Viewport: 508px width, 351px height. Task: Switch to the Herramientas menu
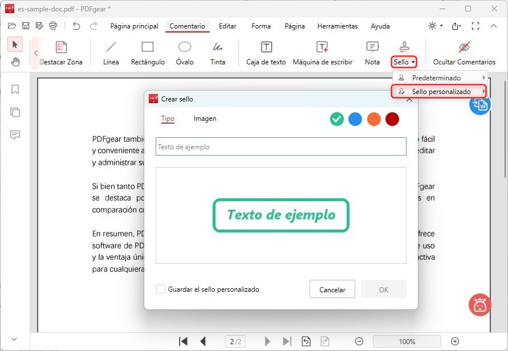coord(338,26)
